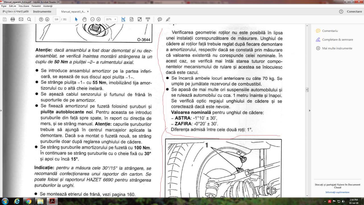Click the taskbar clock showing 2:54 PM
The image size is (364, 205).
click(353, 201)
